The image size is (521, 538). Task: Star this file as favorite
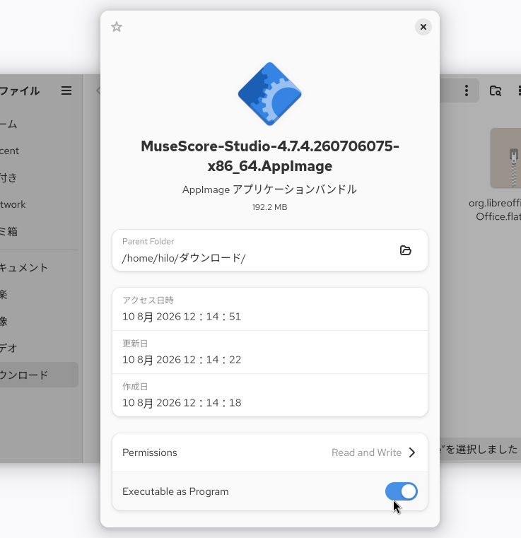[117, 27]
